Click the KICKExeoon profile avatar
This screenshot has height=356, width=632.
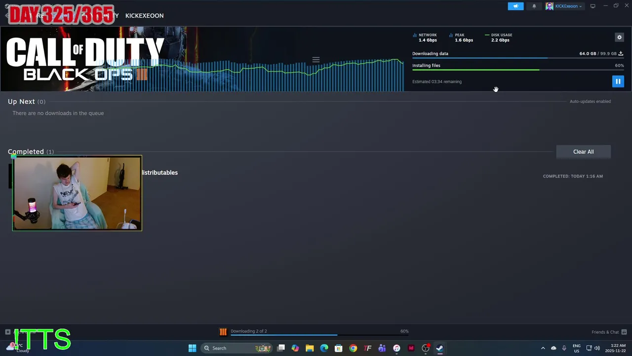[x=549, y=6]
